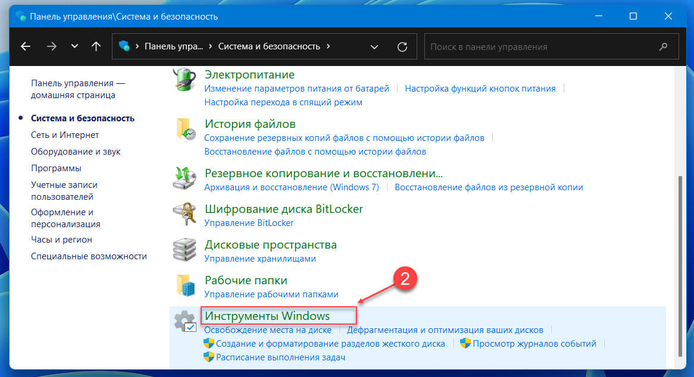694x377 pixels.
Task: Go back using the back arrow
Action: [26, 46]
